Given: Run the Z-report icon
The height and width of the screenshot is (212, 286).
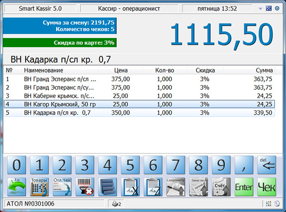Looking at the screenshot, I should pos(153,186).
